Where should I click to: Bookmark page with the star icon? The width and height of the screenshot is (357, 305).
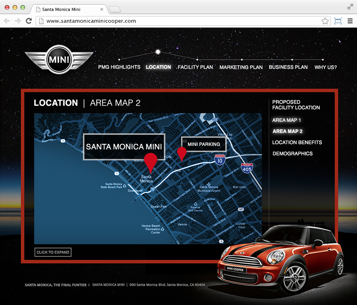point(325,21)
